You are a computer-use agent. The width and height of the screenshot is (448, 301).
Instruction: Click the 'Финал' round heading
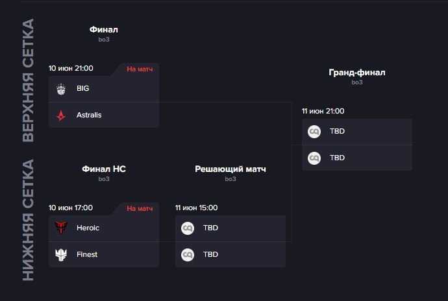[104, 29]
